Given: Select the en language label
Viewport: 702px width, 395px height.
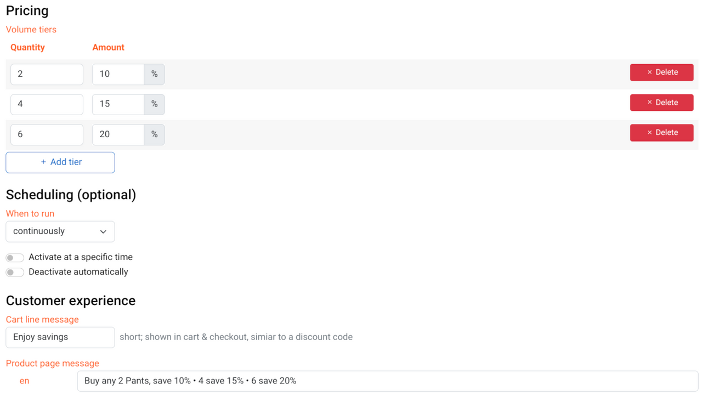Looking at the screenshot, I should pos(24,380).
